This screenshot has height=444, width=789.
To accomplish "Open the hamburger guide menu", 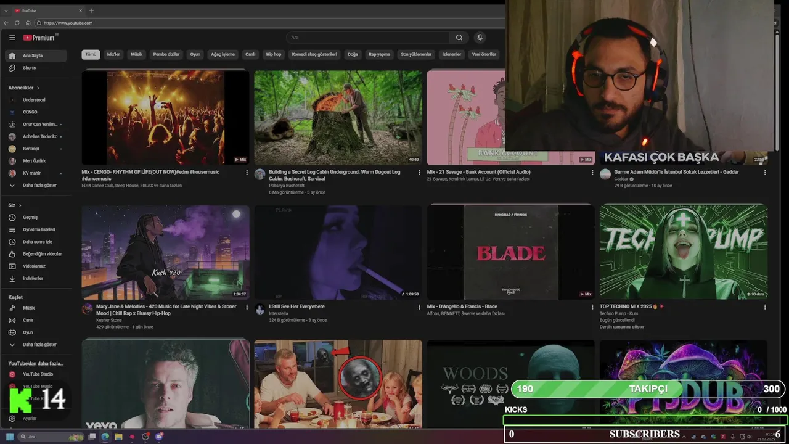I will pos(12,38).
